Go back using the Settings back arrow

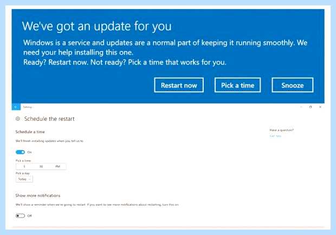(16, 107)
